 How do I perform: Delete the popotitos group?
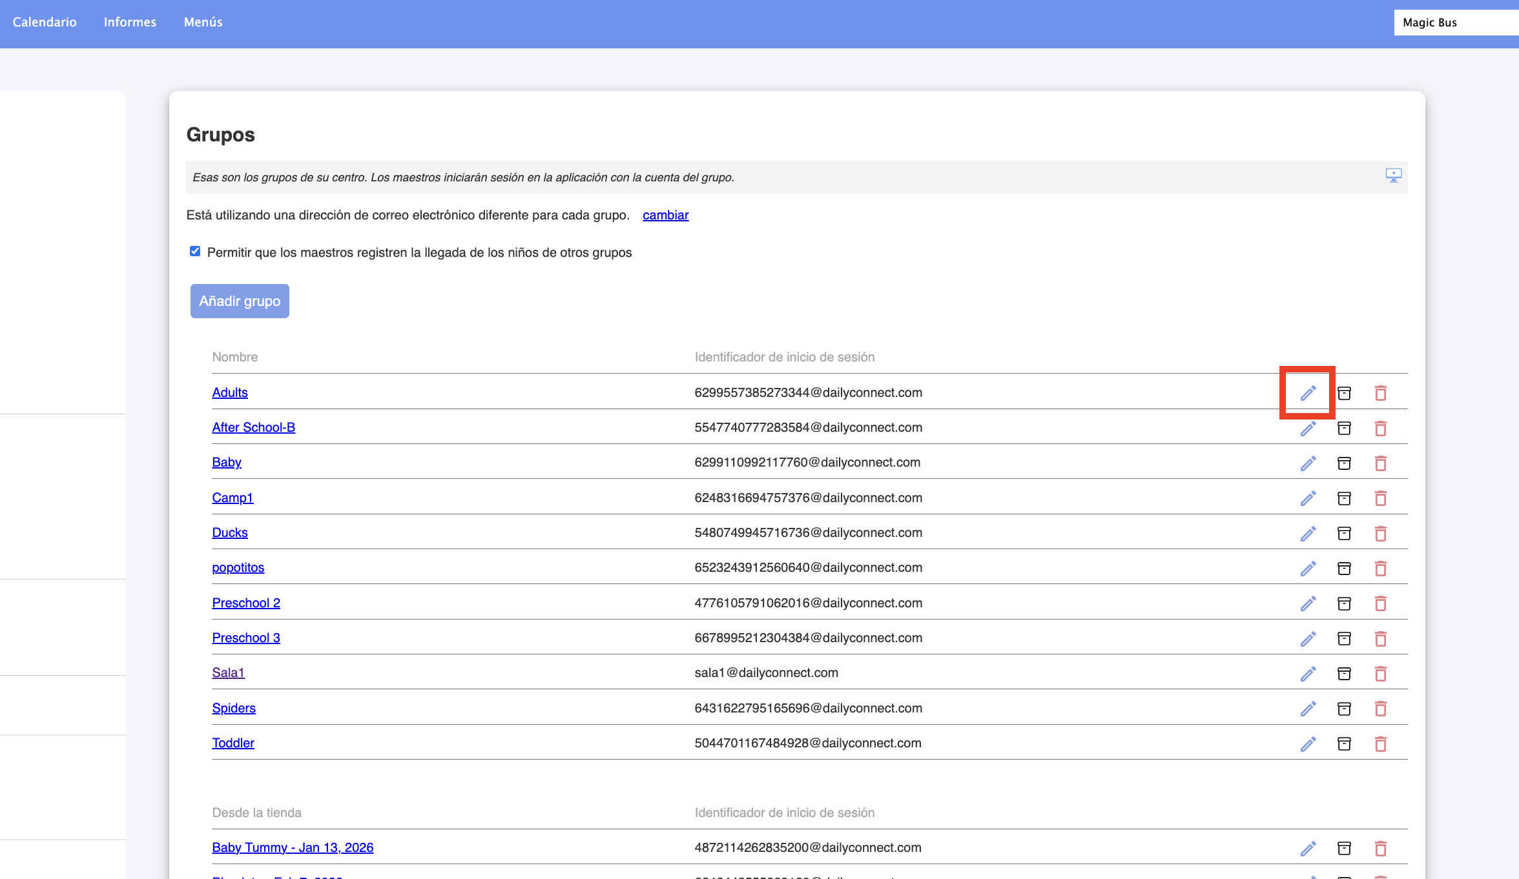[x=1380, y=568]
